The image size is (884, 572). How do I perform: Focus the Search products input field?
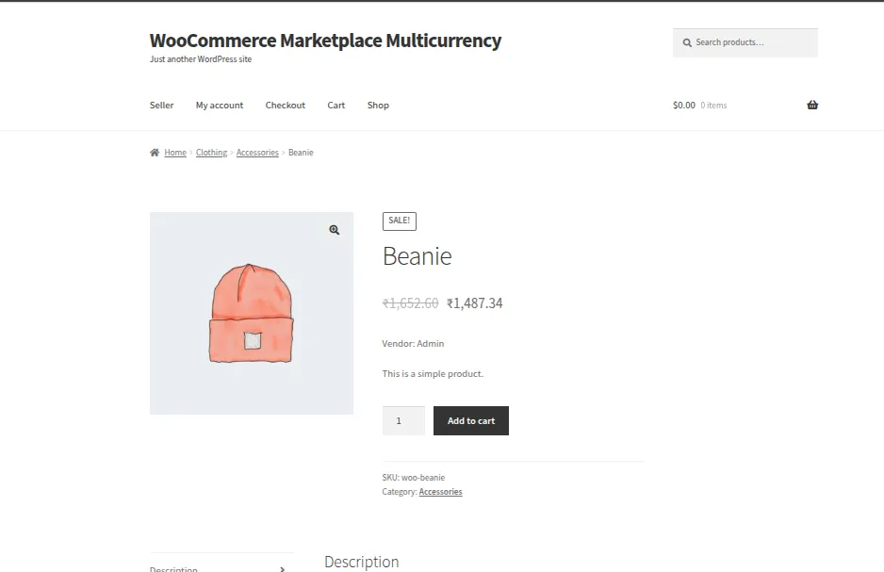point(749,42)
